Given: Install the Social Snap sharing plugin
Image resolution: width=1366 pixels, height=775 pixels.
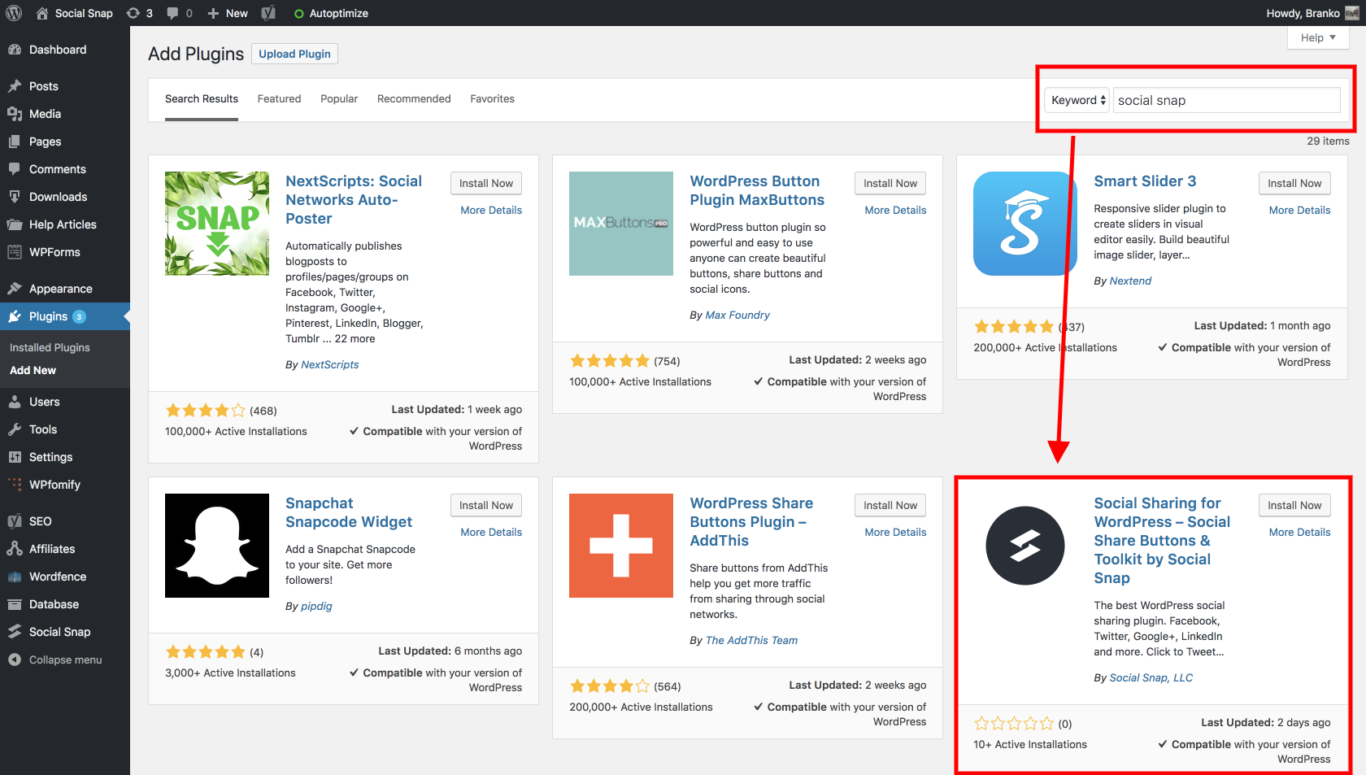Looking at the screenshot, I should (1294, 505).
